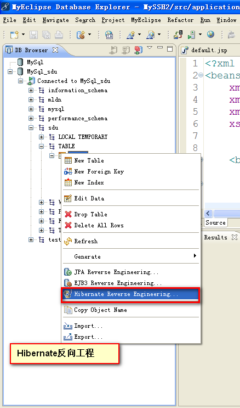Choose JPA Reverse Engineering menu entry
240x408 pixels.
point(131,272)
